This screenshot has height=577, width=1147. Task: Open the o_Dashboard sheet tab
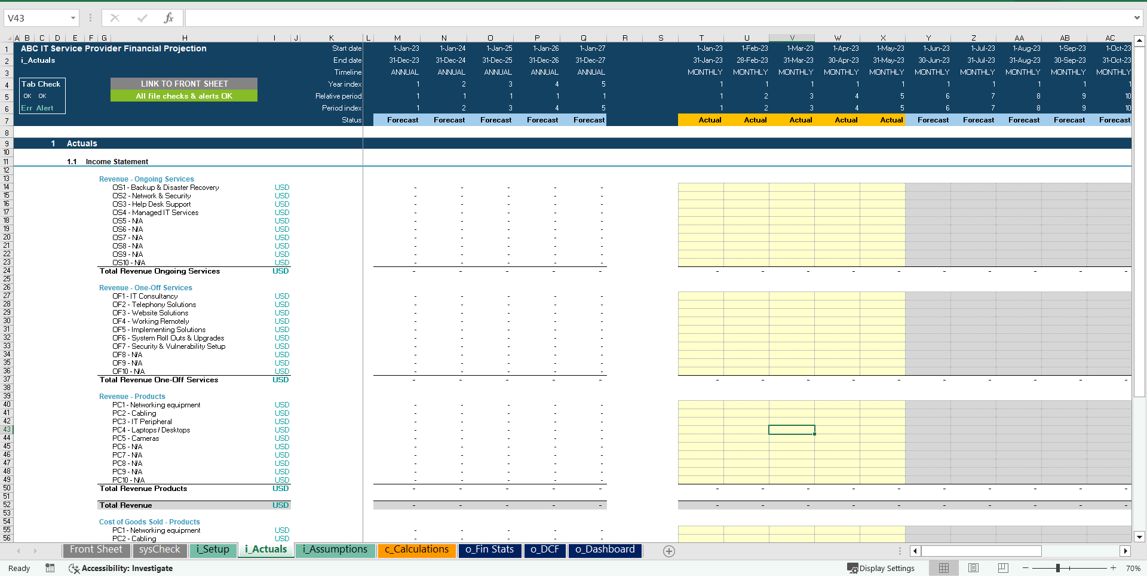(605, 550)
